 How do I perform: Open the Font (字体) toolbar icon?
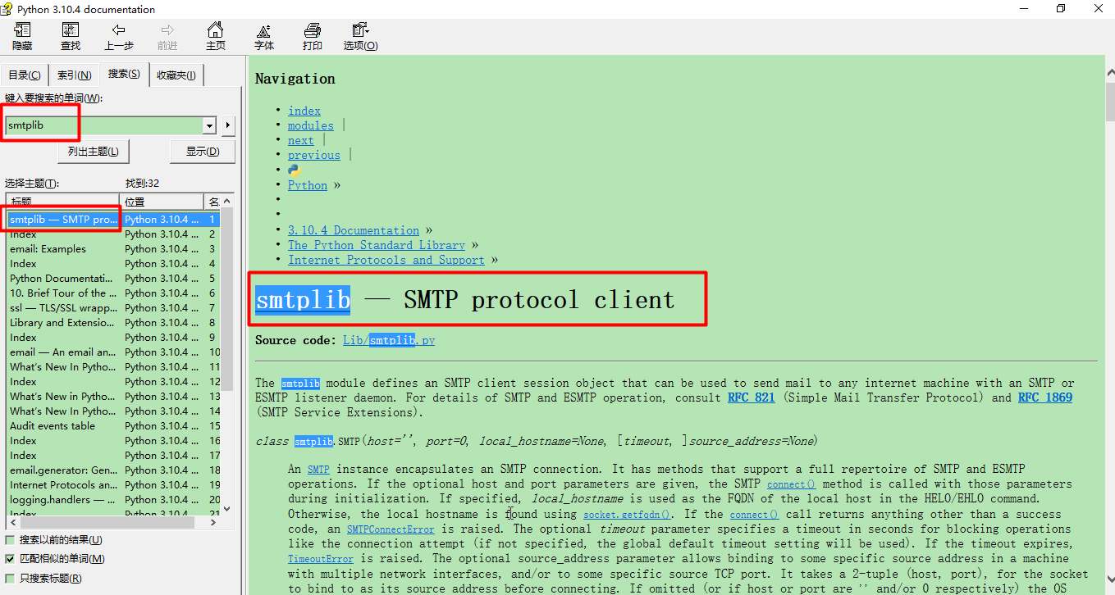point(264,30)
